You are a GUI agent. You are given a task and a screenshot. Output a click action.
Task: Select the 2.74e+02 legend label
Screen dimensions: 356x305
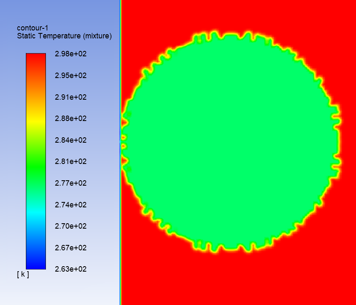click(71, 205)
